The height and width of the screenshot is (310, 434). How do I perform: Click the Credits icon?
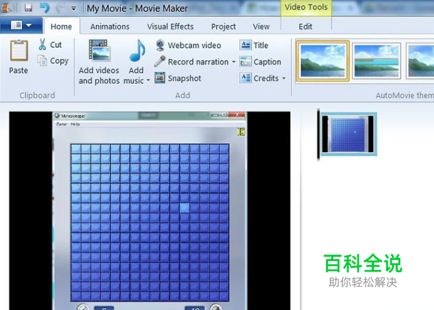(x=245, y=78)
